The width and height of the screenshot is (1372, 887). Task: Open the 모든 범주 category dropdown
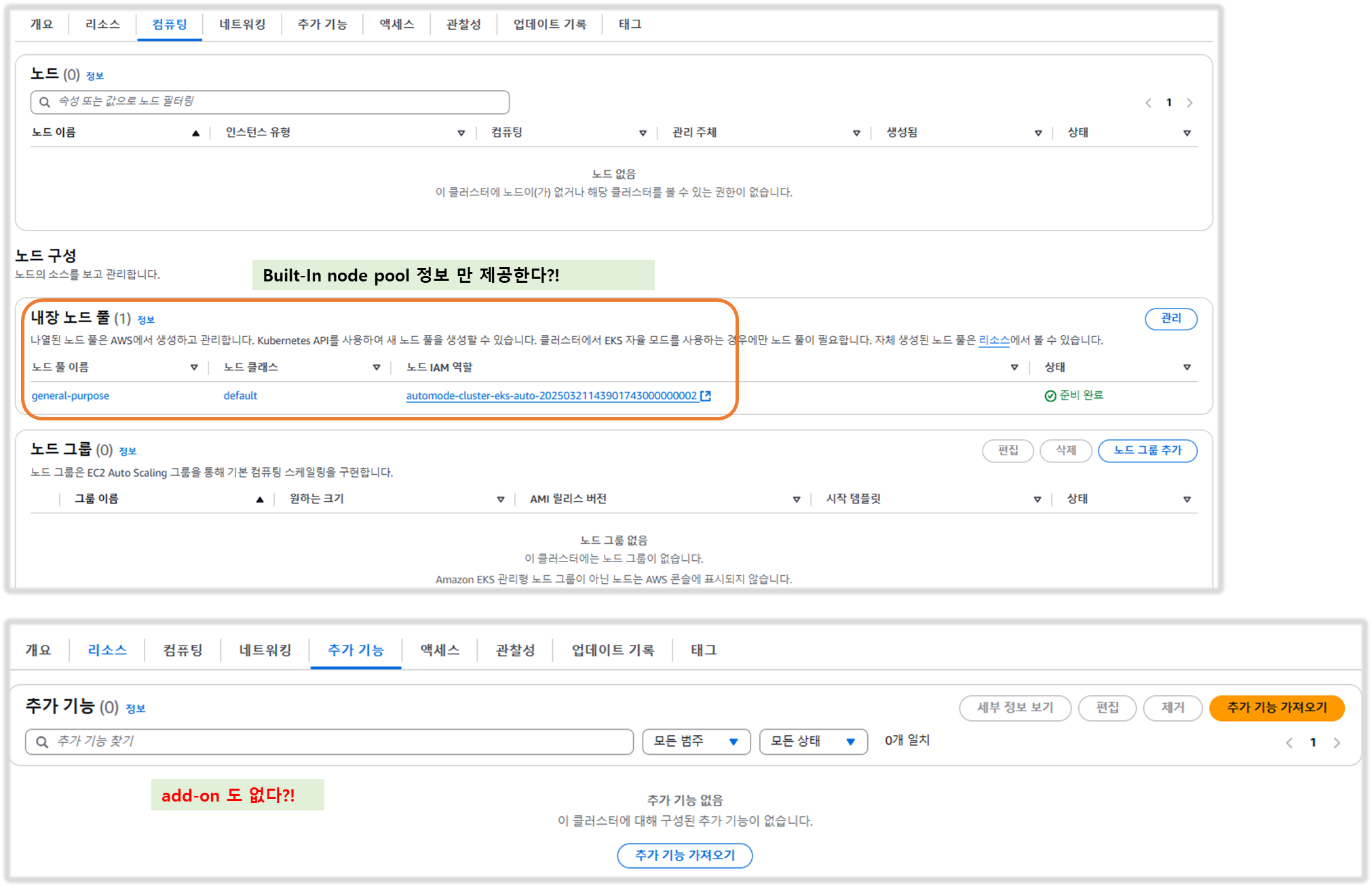[695, 741]
